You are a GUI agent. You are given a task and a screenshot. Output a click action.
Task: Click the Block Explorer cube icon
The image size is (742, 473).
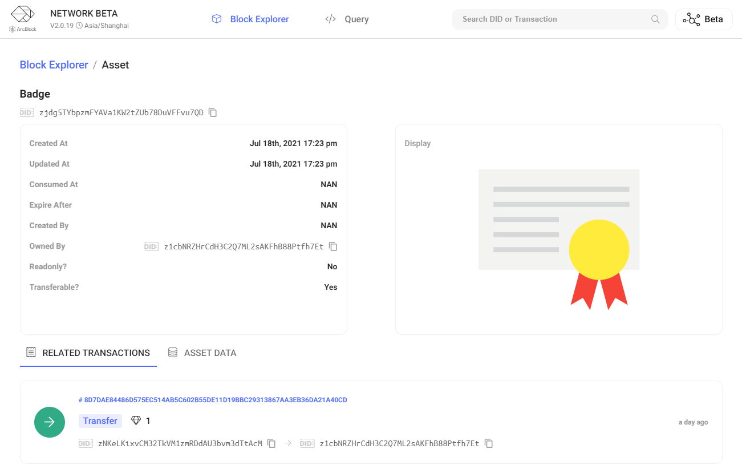(x=217, y=19)
